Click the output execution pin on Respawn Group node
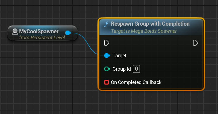This screenshot has height=114, width=218. click(x=195, y=43)
